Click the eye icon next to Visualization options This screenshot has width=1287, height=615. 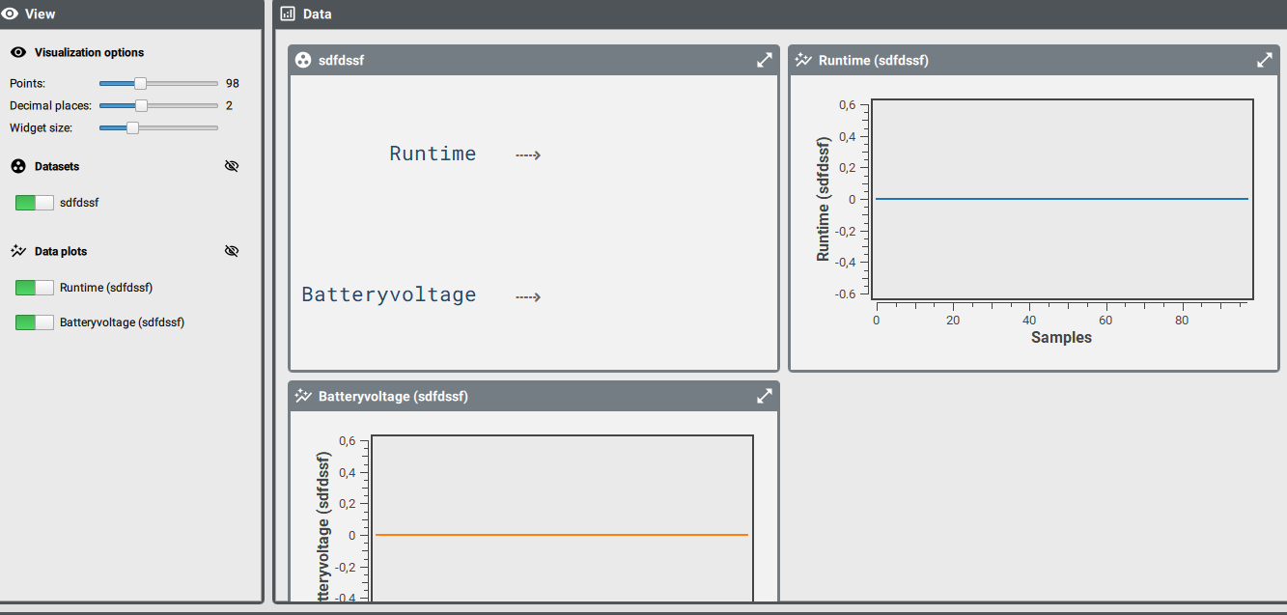[18, 52]
